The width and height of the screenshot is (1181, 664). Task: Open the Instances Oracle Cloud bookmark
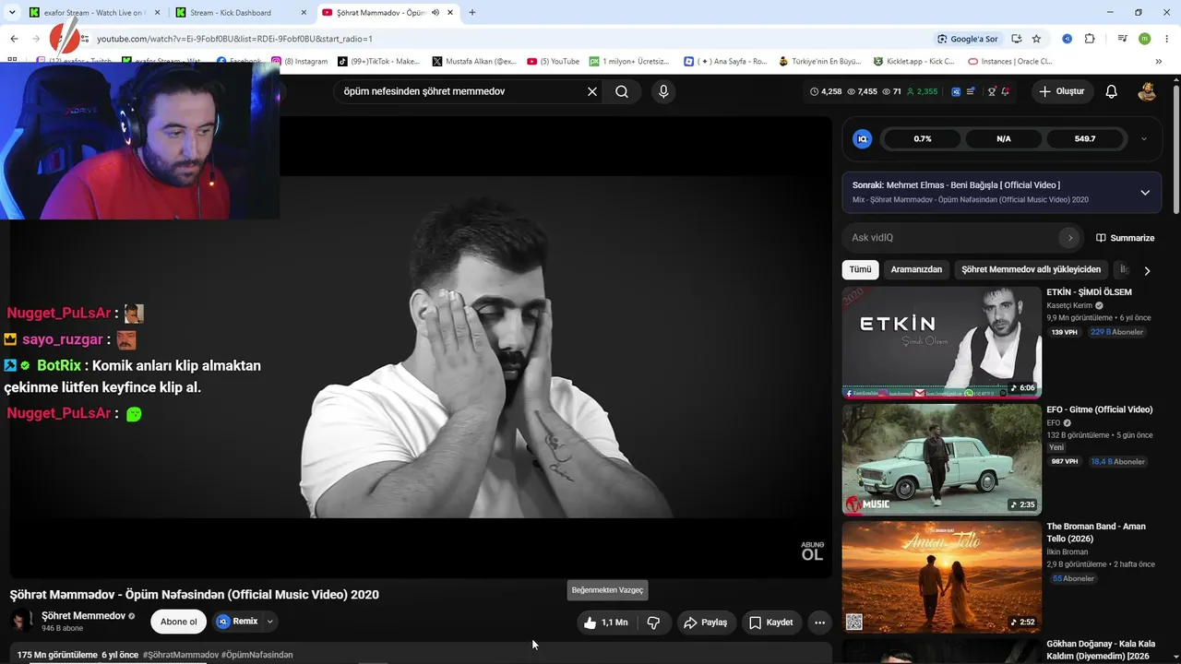pyautogui.click(x=1010, y=62)
